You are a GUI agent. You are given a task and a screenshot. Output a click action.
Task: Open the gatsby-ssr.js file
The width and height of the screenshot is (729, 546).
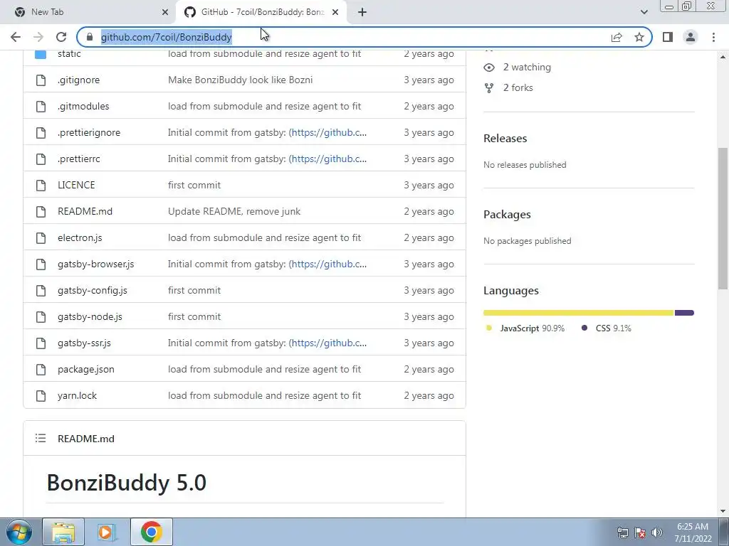pos(84,343)
